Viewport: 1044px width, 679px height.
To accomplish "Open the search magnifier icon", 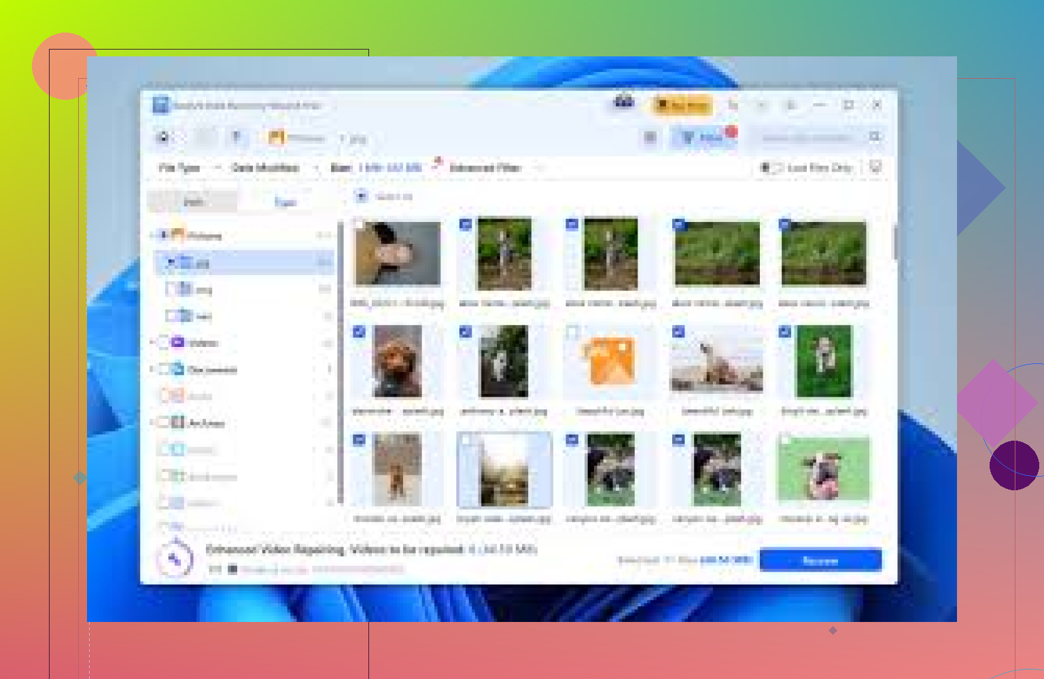I will coord(875,137).
